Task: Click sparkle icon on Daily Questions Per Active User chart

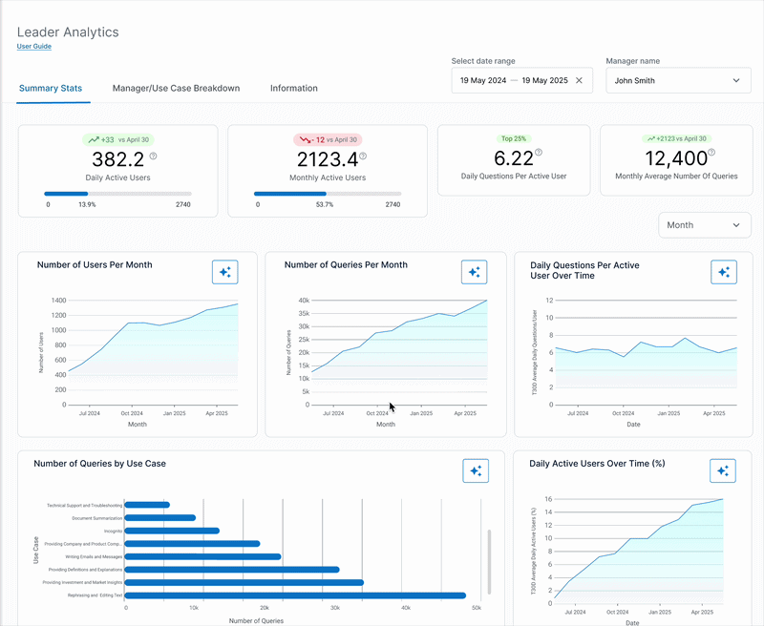Action: (x=724, y=272)
